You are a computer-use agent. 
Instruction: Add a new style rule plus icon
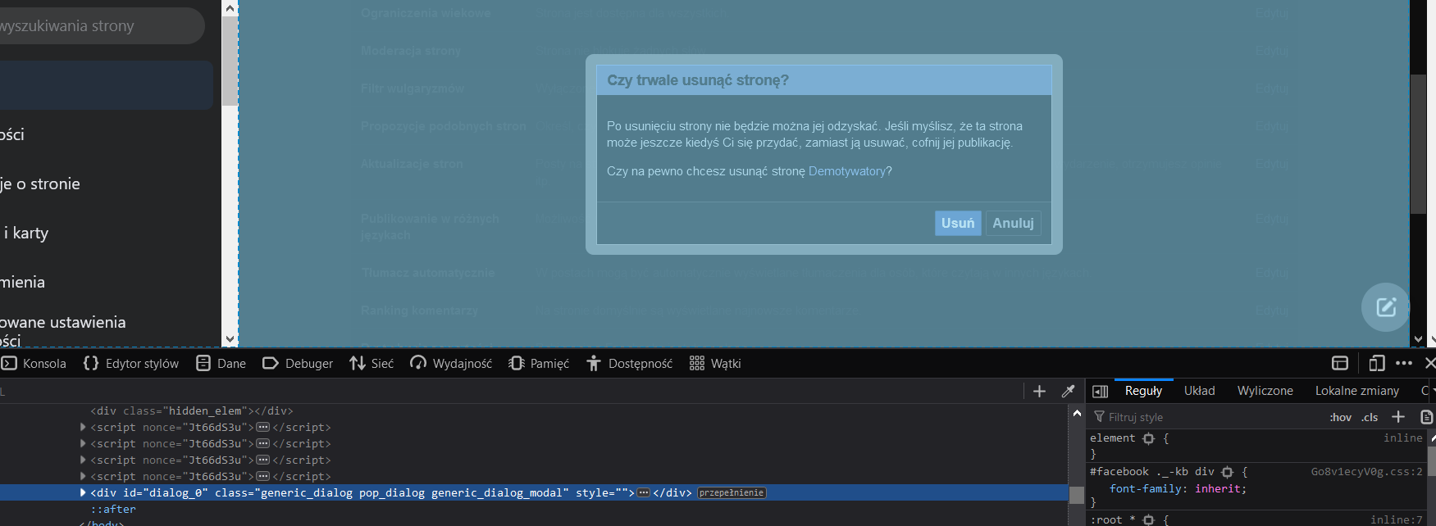1398,417
